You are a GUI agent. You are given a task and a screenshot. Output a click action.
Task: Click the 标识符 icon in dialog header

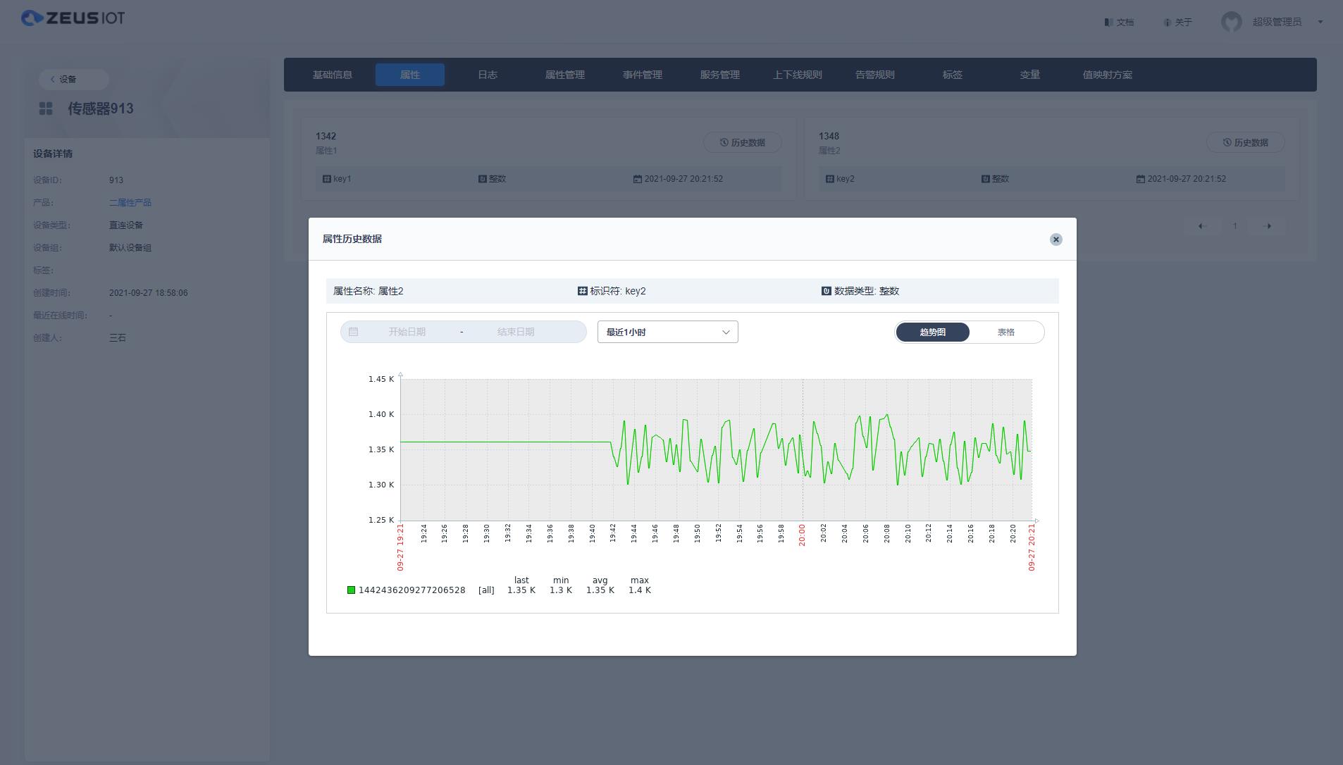click(x=583, y=291)
